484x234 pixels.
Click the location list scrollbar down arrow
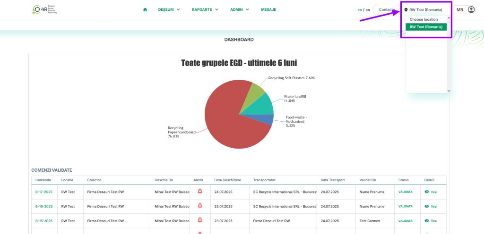(x=449, y=91)
